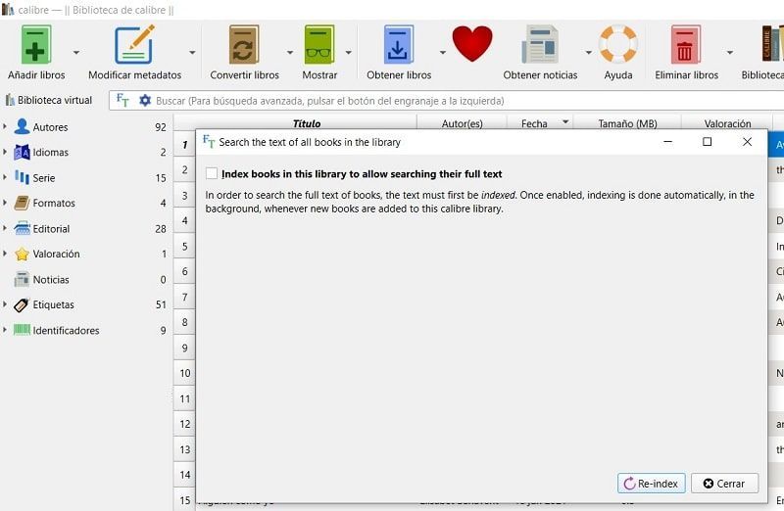The height and width of the screenshot is (511, 784).
Task: Click the Ayuda lifebuoy icon
Action: point(618,44)
